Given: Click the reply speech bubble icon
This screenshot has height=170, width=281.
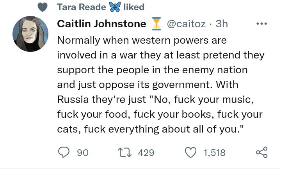Looking at the screenshot, I should pyautogui.click(x=63, y=152).
